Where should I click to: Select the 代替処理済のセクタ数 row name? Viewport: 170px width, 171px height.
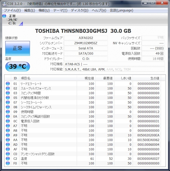pos(35,98)
